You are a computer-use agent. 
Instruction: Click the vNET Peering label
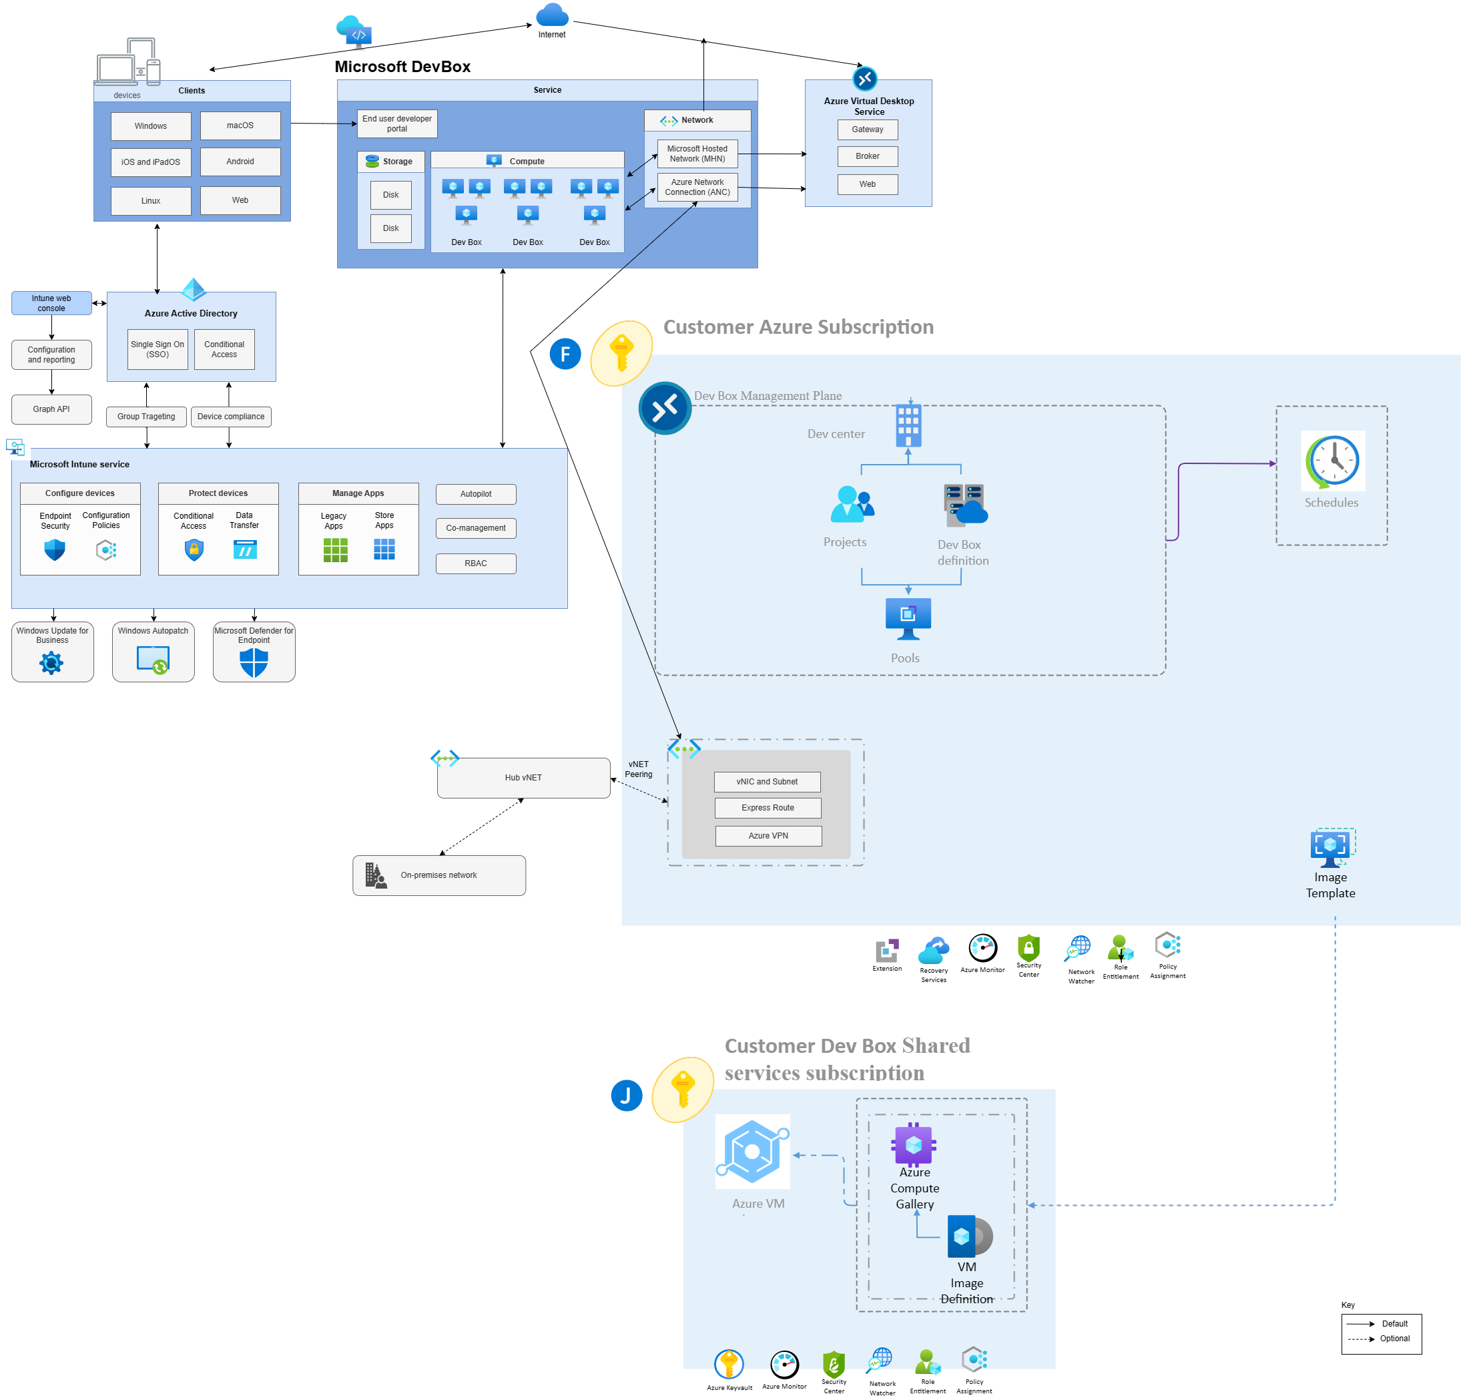[x=638, y=769]
